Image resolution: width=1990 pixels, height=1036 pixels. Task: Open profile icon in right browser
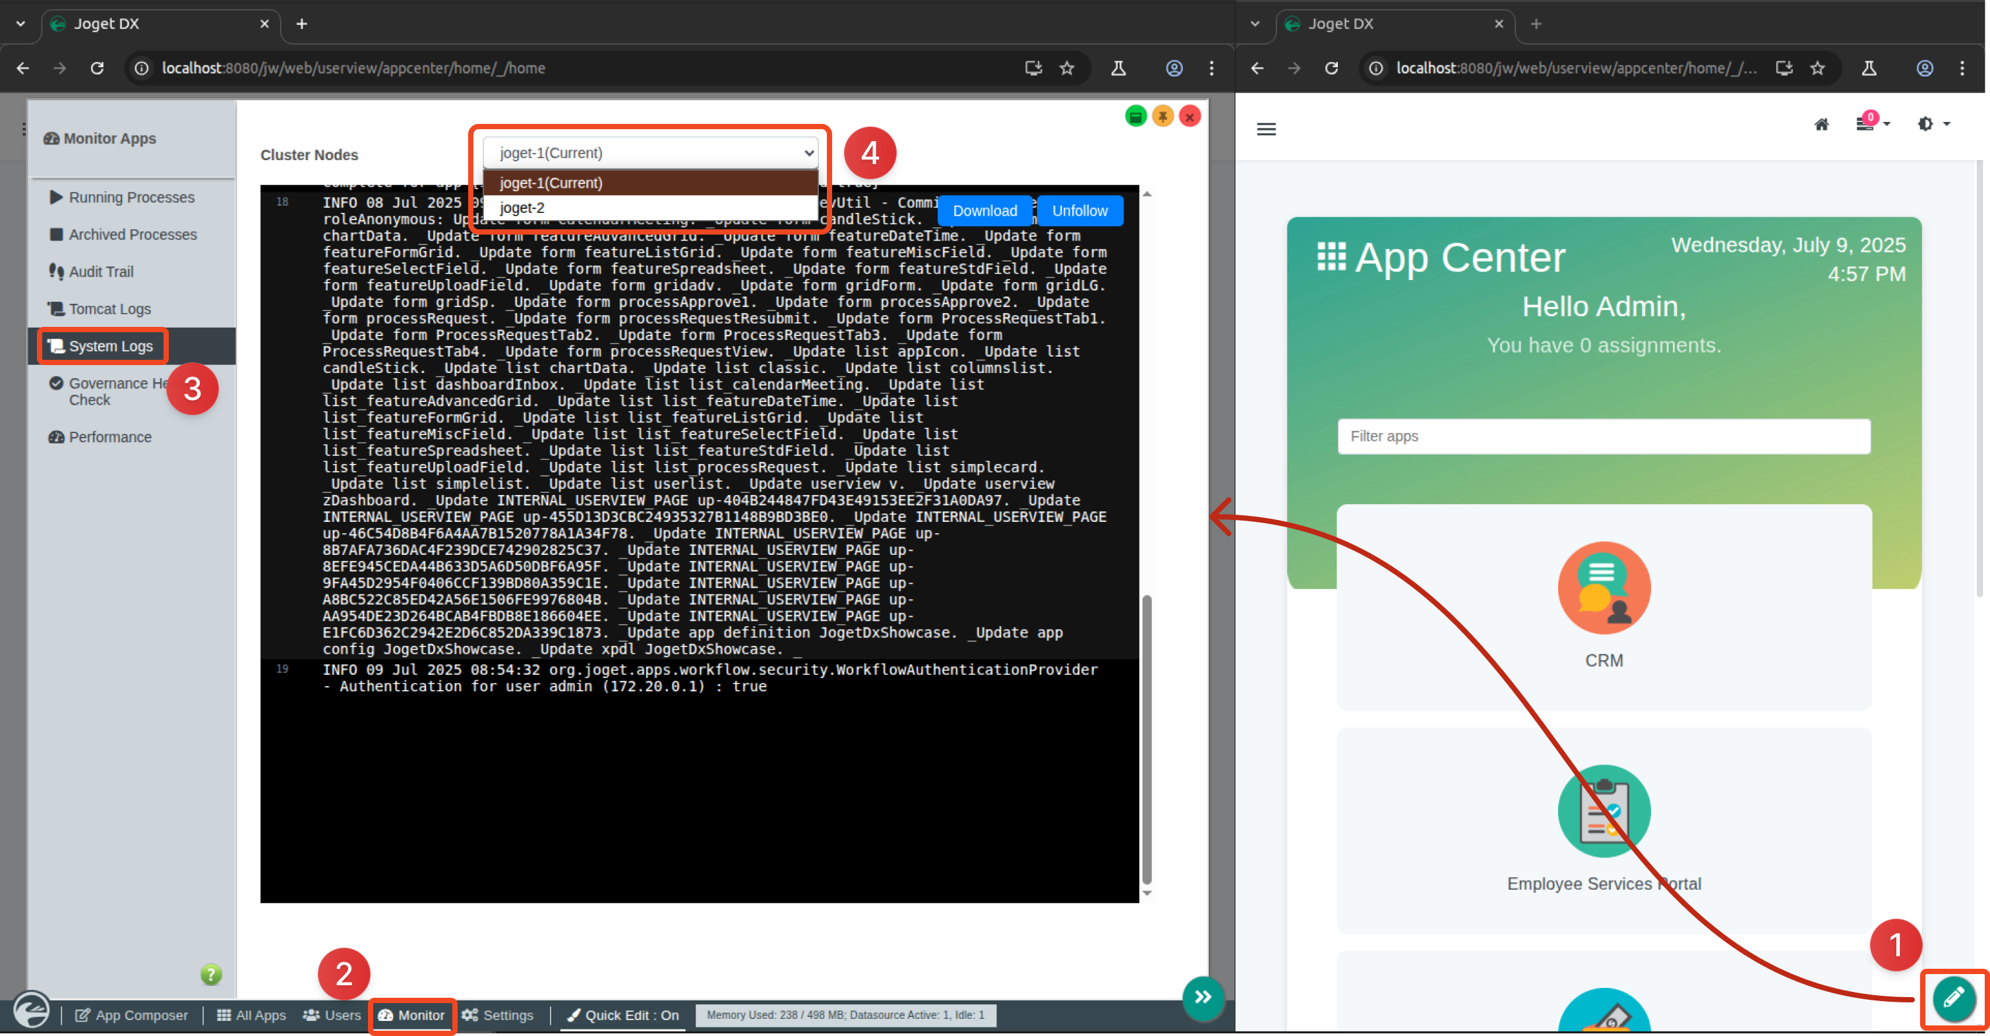coord(1924,68)
